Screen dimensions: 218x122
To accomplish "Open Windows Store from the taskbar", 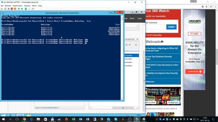I will [x=45, y=119].
